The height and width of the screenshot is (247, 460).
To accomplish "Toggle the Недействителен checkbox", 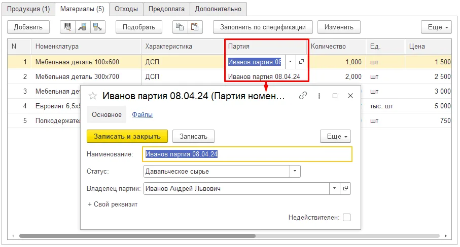I will click(x=346, y=218).
